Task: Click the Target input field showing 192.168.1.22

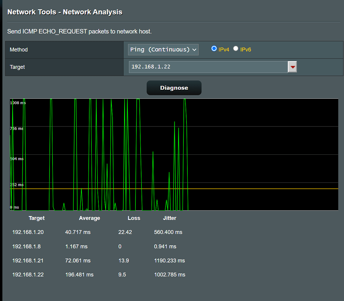Action: (208, 67)
